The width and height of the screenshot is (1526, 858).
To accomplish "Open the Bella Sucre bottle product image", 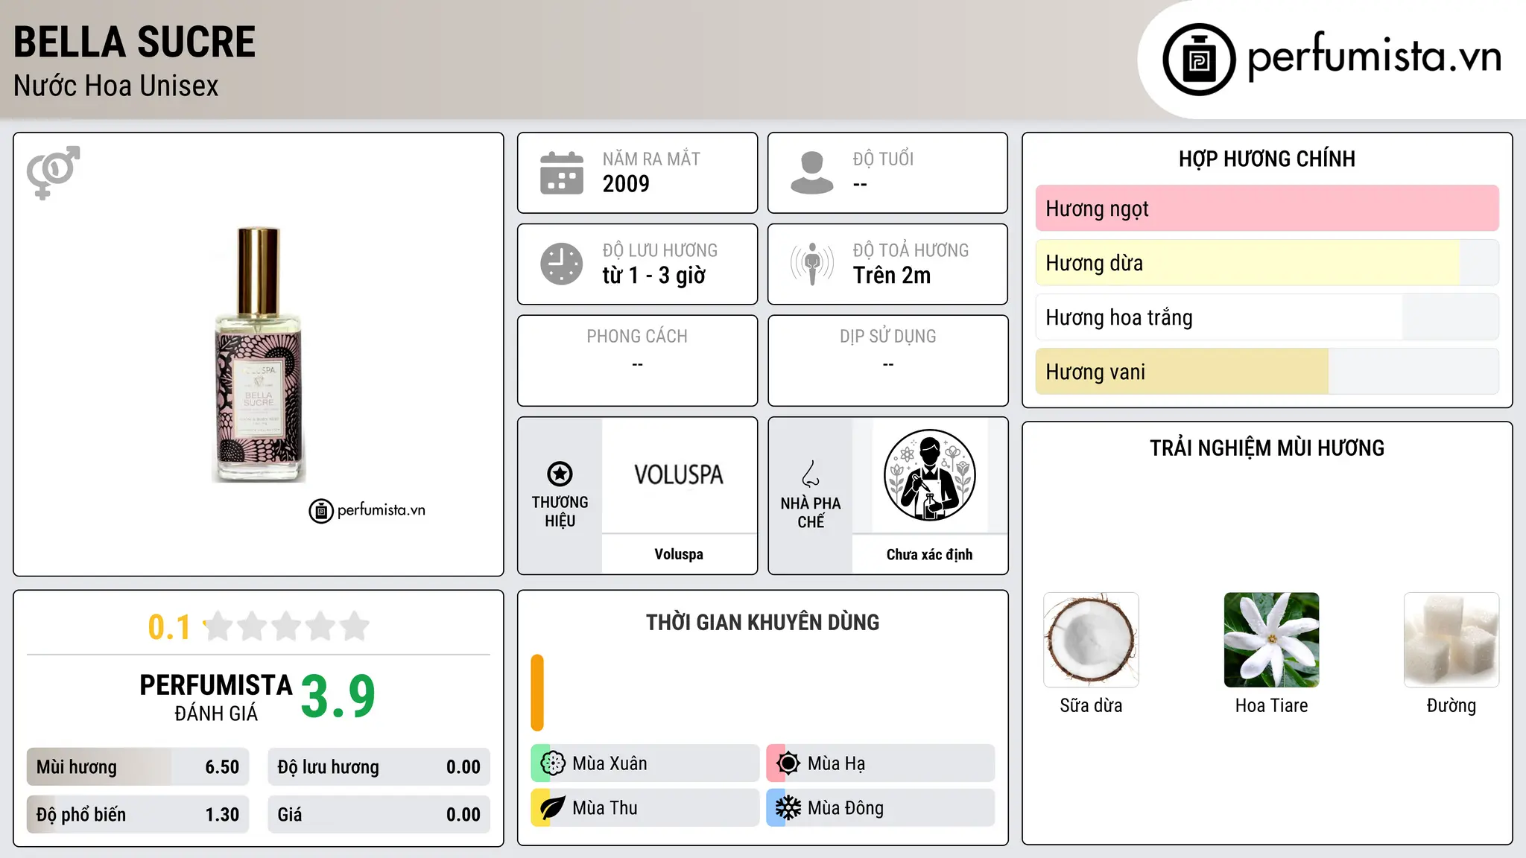I will coord(259,355).
